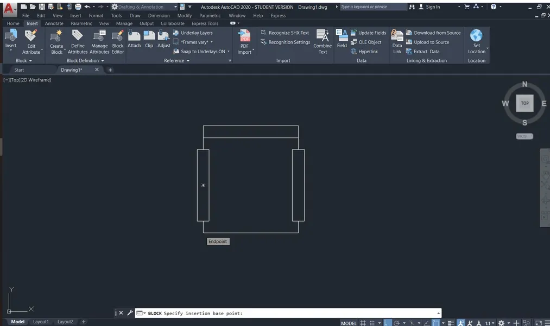Select the Attach reference tool

point(134,39)
